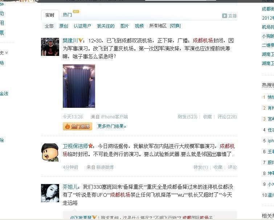This screenshot has height=220, width=274.
Task: Click 转发(523) on 樊建川's post
Action: point(188,117)
